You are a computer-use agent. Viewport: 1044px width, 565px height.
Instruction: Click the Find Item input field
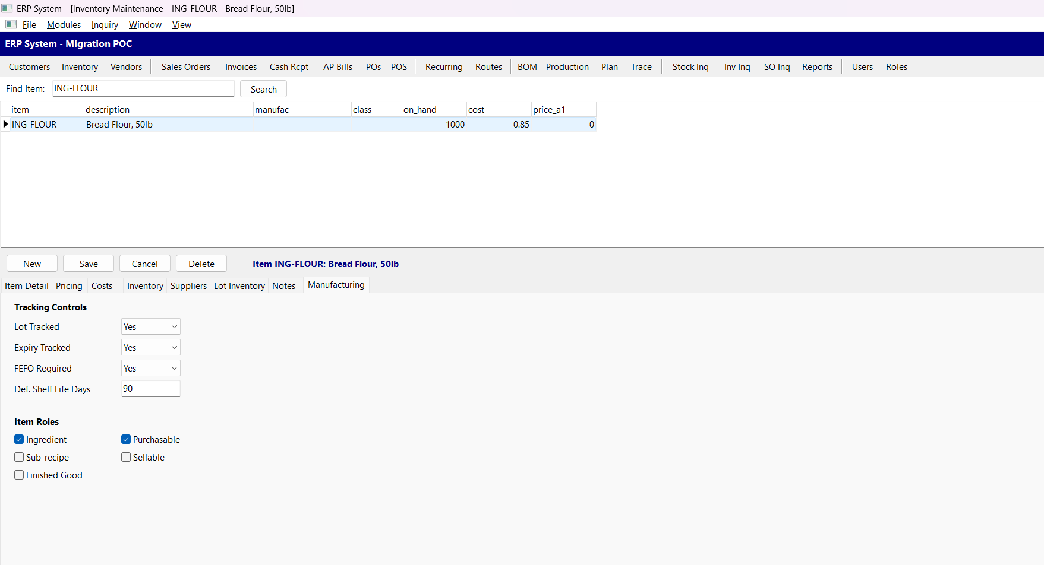[x=143, y=88]
